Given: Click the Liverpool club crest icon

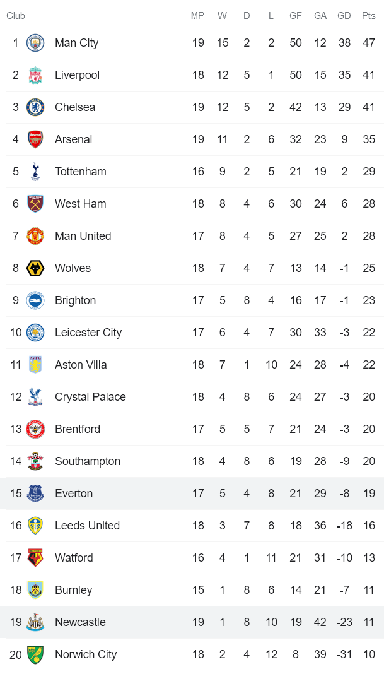Looking at the screenshot, I should tap(35, 75).
